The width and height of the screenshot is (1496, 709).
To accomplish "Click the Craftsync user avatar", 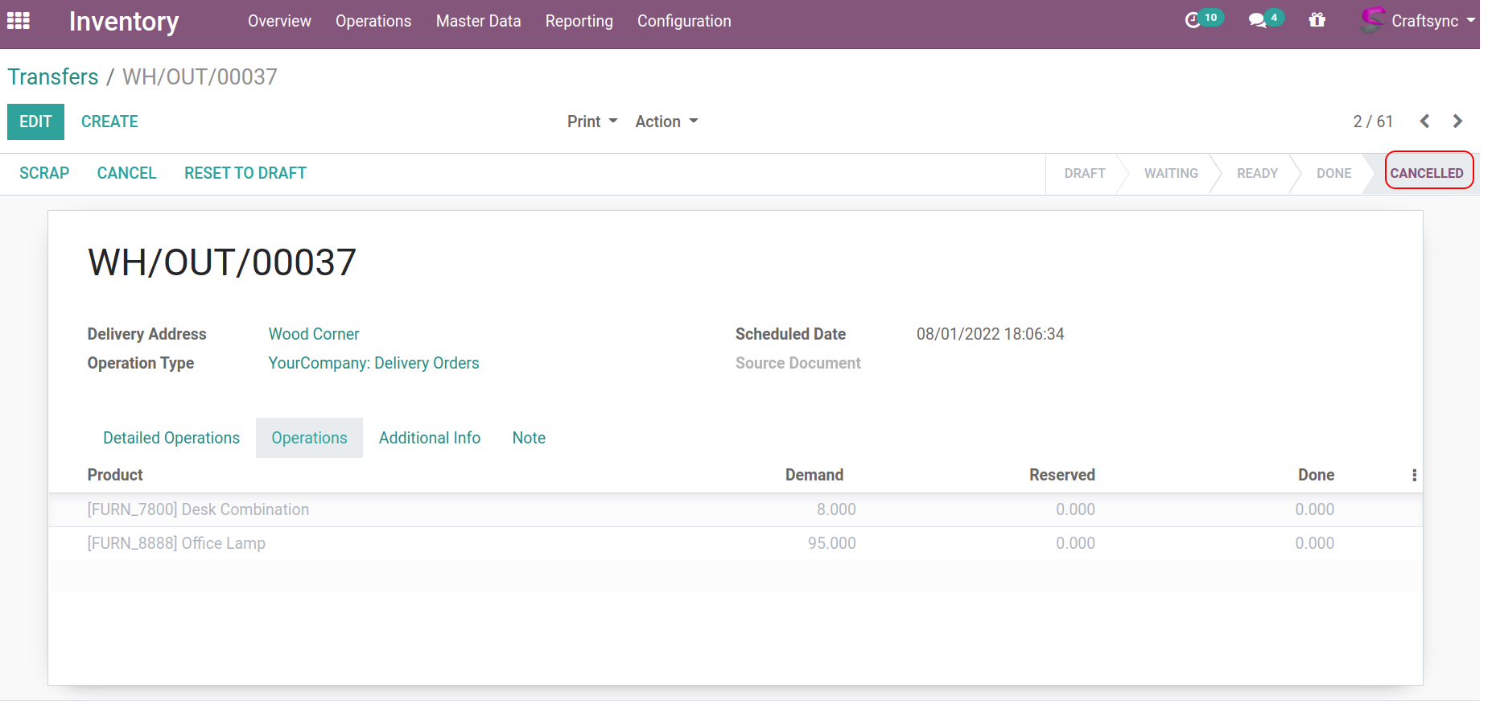I will click(1372, 20).
